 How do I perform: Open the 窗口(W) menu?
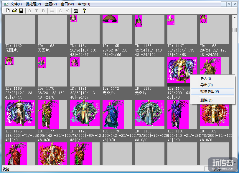tap(67, 4)
